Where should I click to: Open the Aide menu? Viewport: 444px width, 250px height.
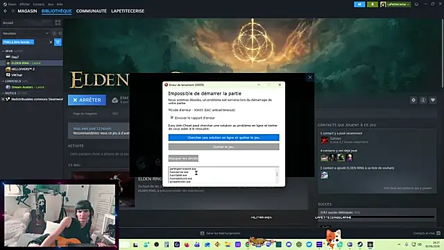point(60,4)
